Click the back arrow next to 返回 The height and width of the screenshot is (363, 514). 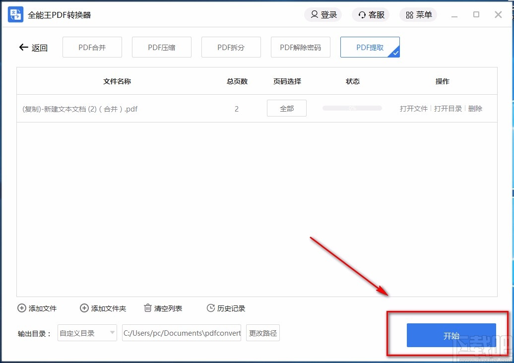(23, 47)
